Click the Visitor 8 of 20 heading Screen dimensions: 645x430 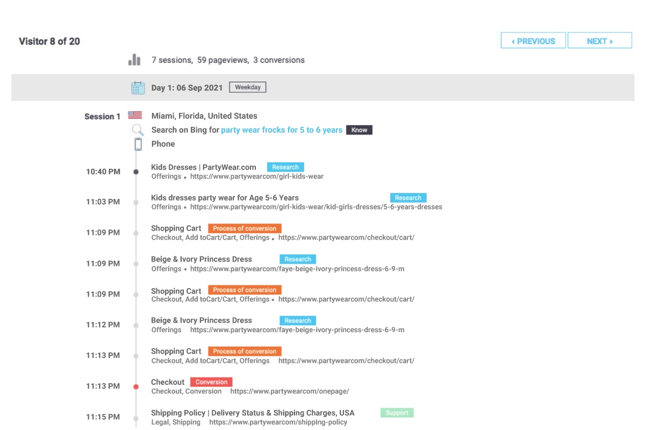pyautogui.click(x=49, y=41)
